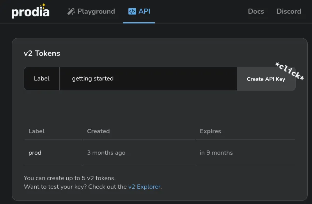Screen dimensions: 312x204
Task: Open the Playground tab
Action: [x=96, y=11]
